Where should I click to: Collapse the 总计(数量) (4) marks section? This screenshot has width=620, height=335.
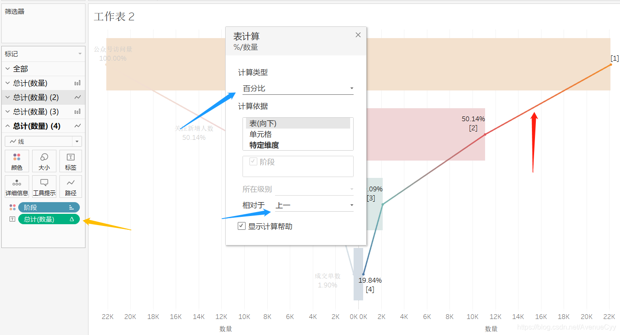(x=7, y=126)
